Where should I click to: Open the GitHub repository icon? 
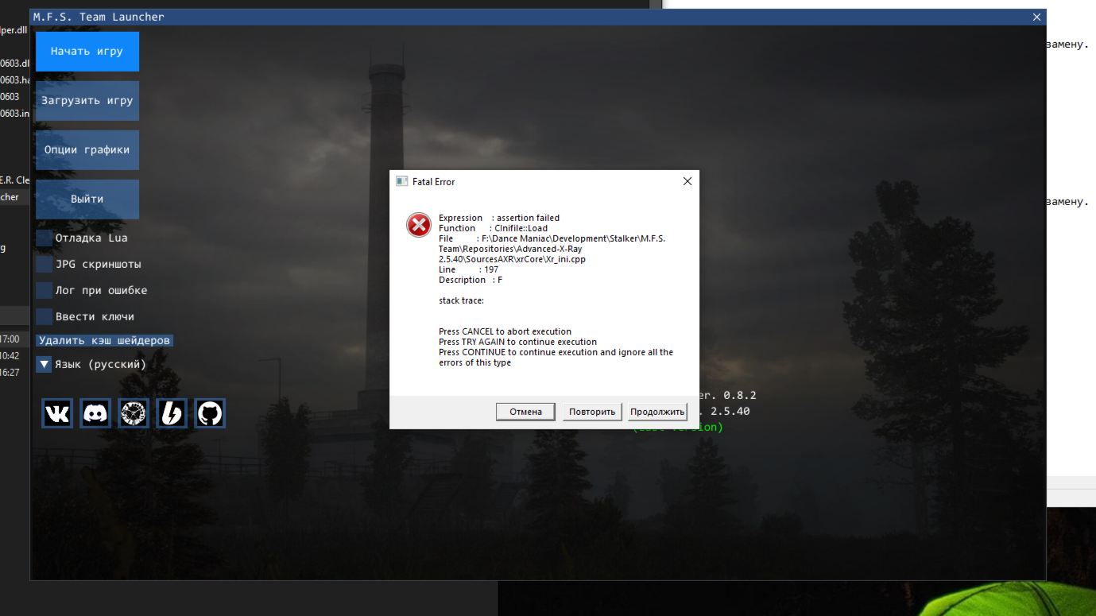tap(210, 413)
